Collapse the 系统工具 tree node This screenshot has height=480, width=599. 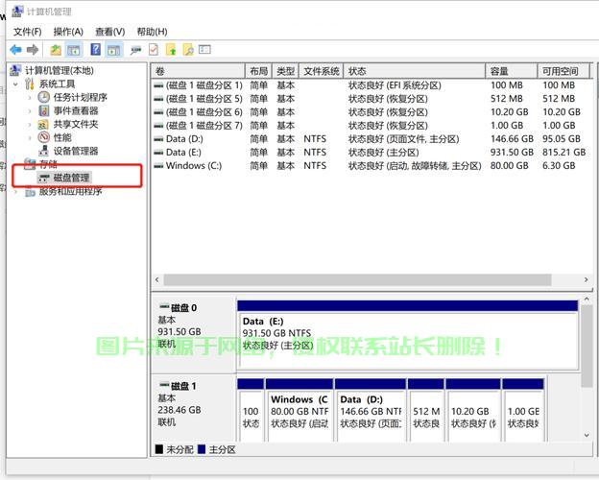coord(15,84)
